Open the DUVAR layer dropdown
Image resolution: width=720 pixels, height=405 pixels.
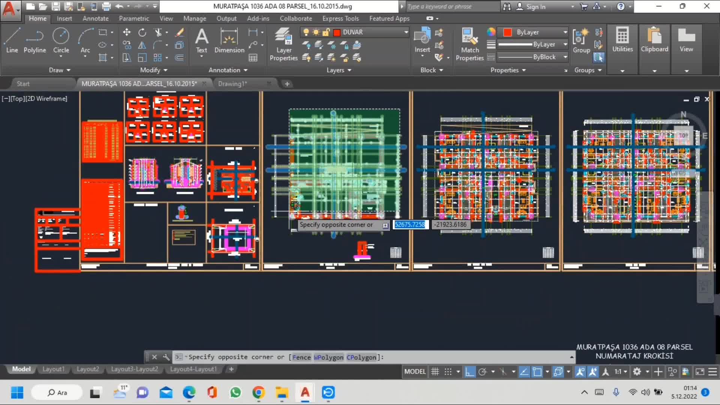point(406,32)
